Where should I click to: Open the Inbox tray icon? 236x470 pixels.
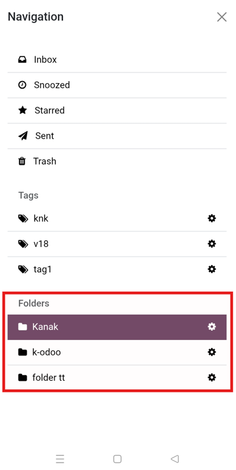22,59
